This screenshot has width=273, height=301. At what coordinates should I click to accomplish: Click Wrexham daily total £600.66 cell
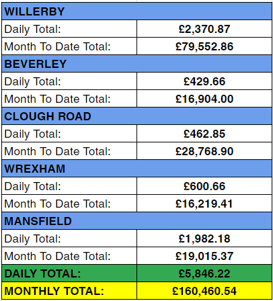click(x=204, y=186)
